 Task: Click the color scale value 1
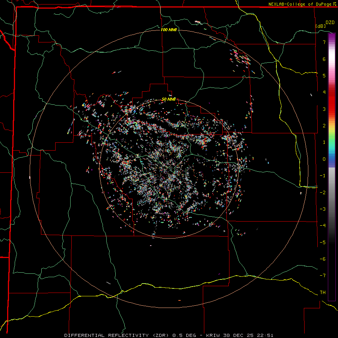click(324, 142)
